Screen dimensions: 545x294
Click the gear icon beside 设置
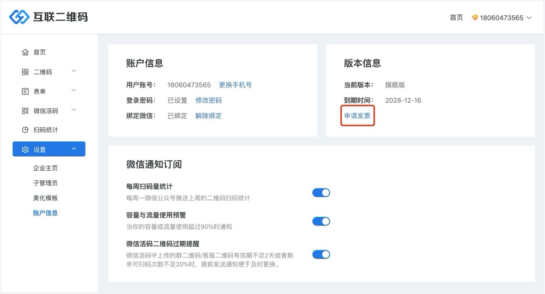pos(25,150)
